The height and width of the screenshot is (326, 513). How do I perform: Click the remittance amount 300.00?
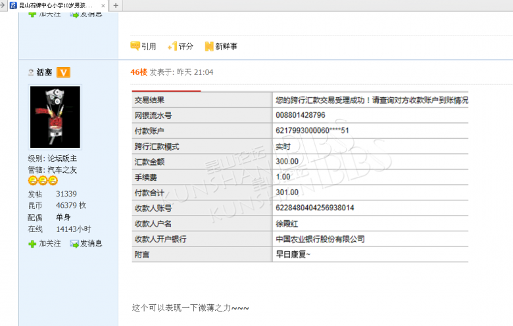(287, 162)
